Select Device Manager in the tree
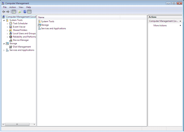This screenshot has height=132, width=184. tap(21, 40)
